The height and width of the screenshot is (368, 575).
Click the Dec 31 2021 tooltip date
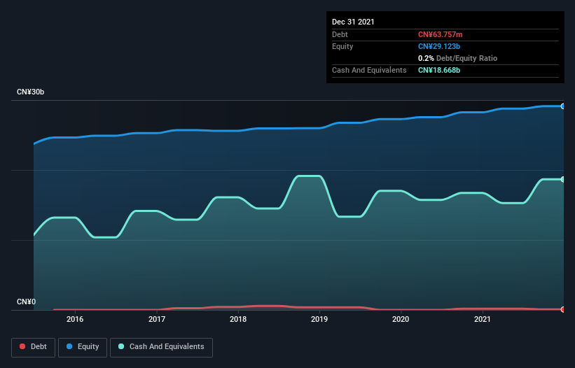click(x=353, y=22)
